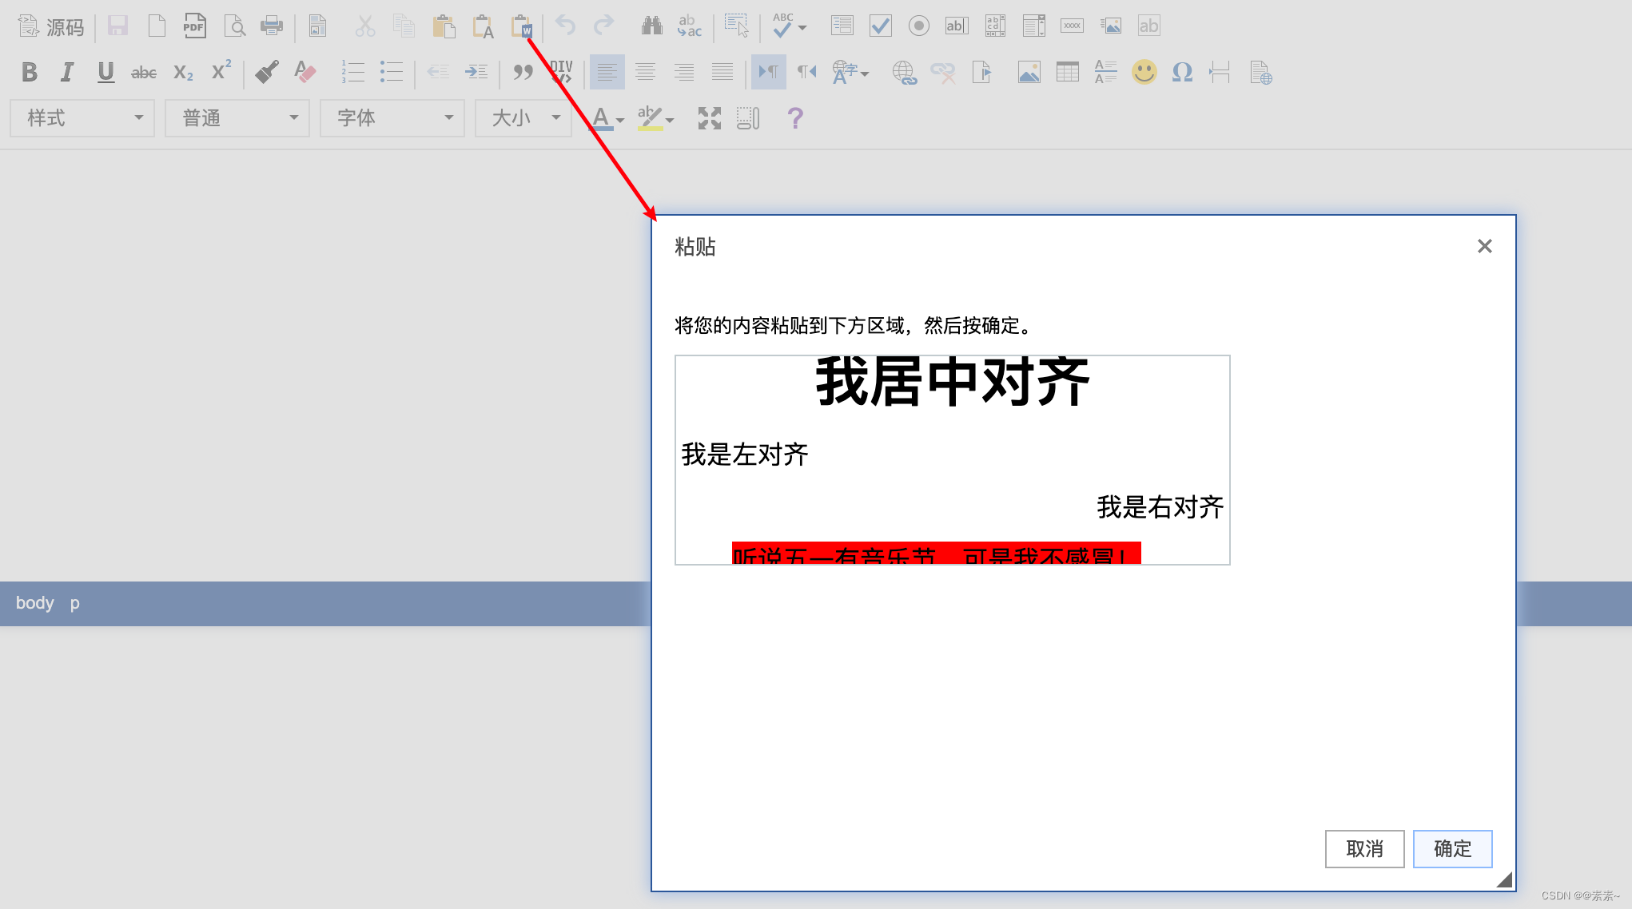Screen dimensions: 1632x909
Task: Export the document as PDF
Action: click(194, 26)
